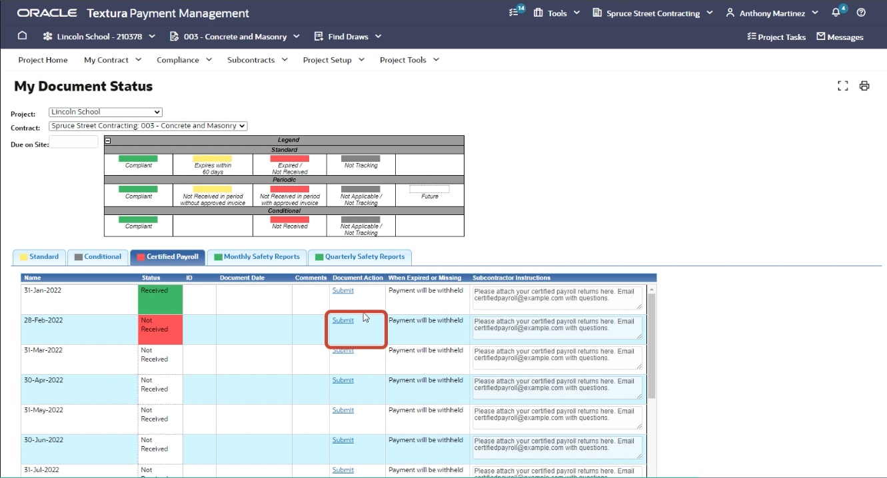Open the Contract select dropdown

point(148,126)
